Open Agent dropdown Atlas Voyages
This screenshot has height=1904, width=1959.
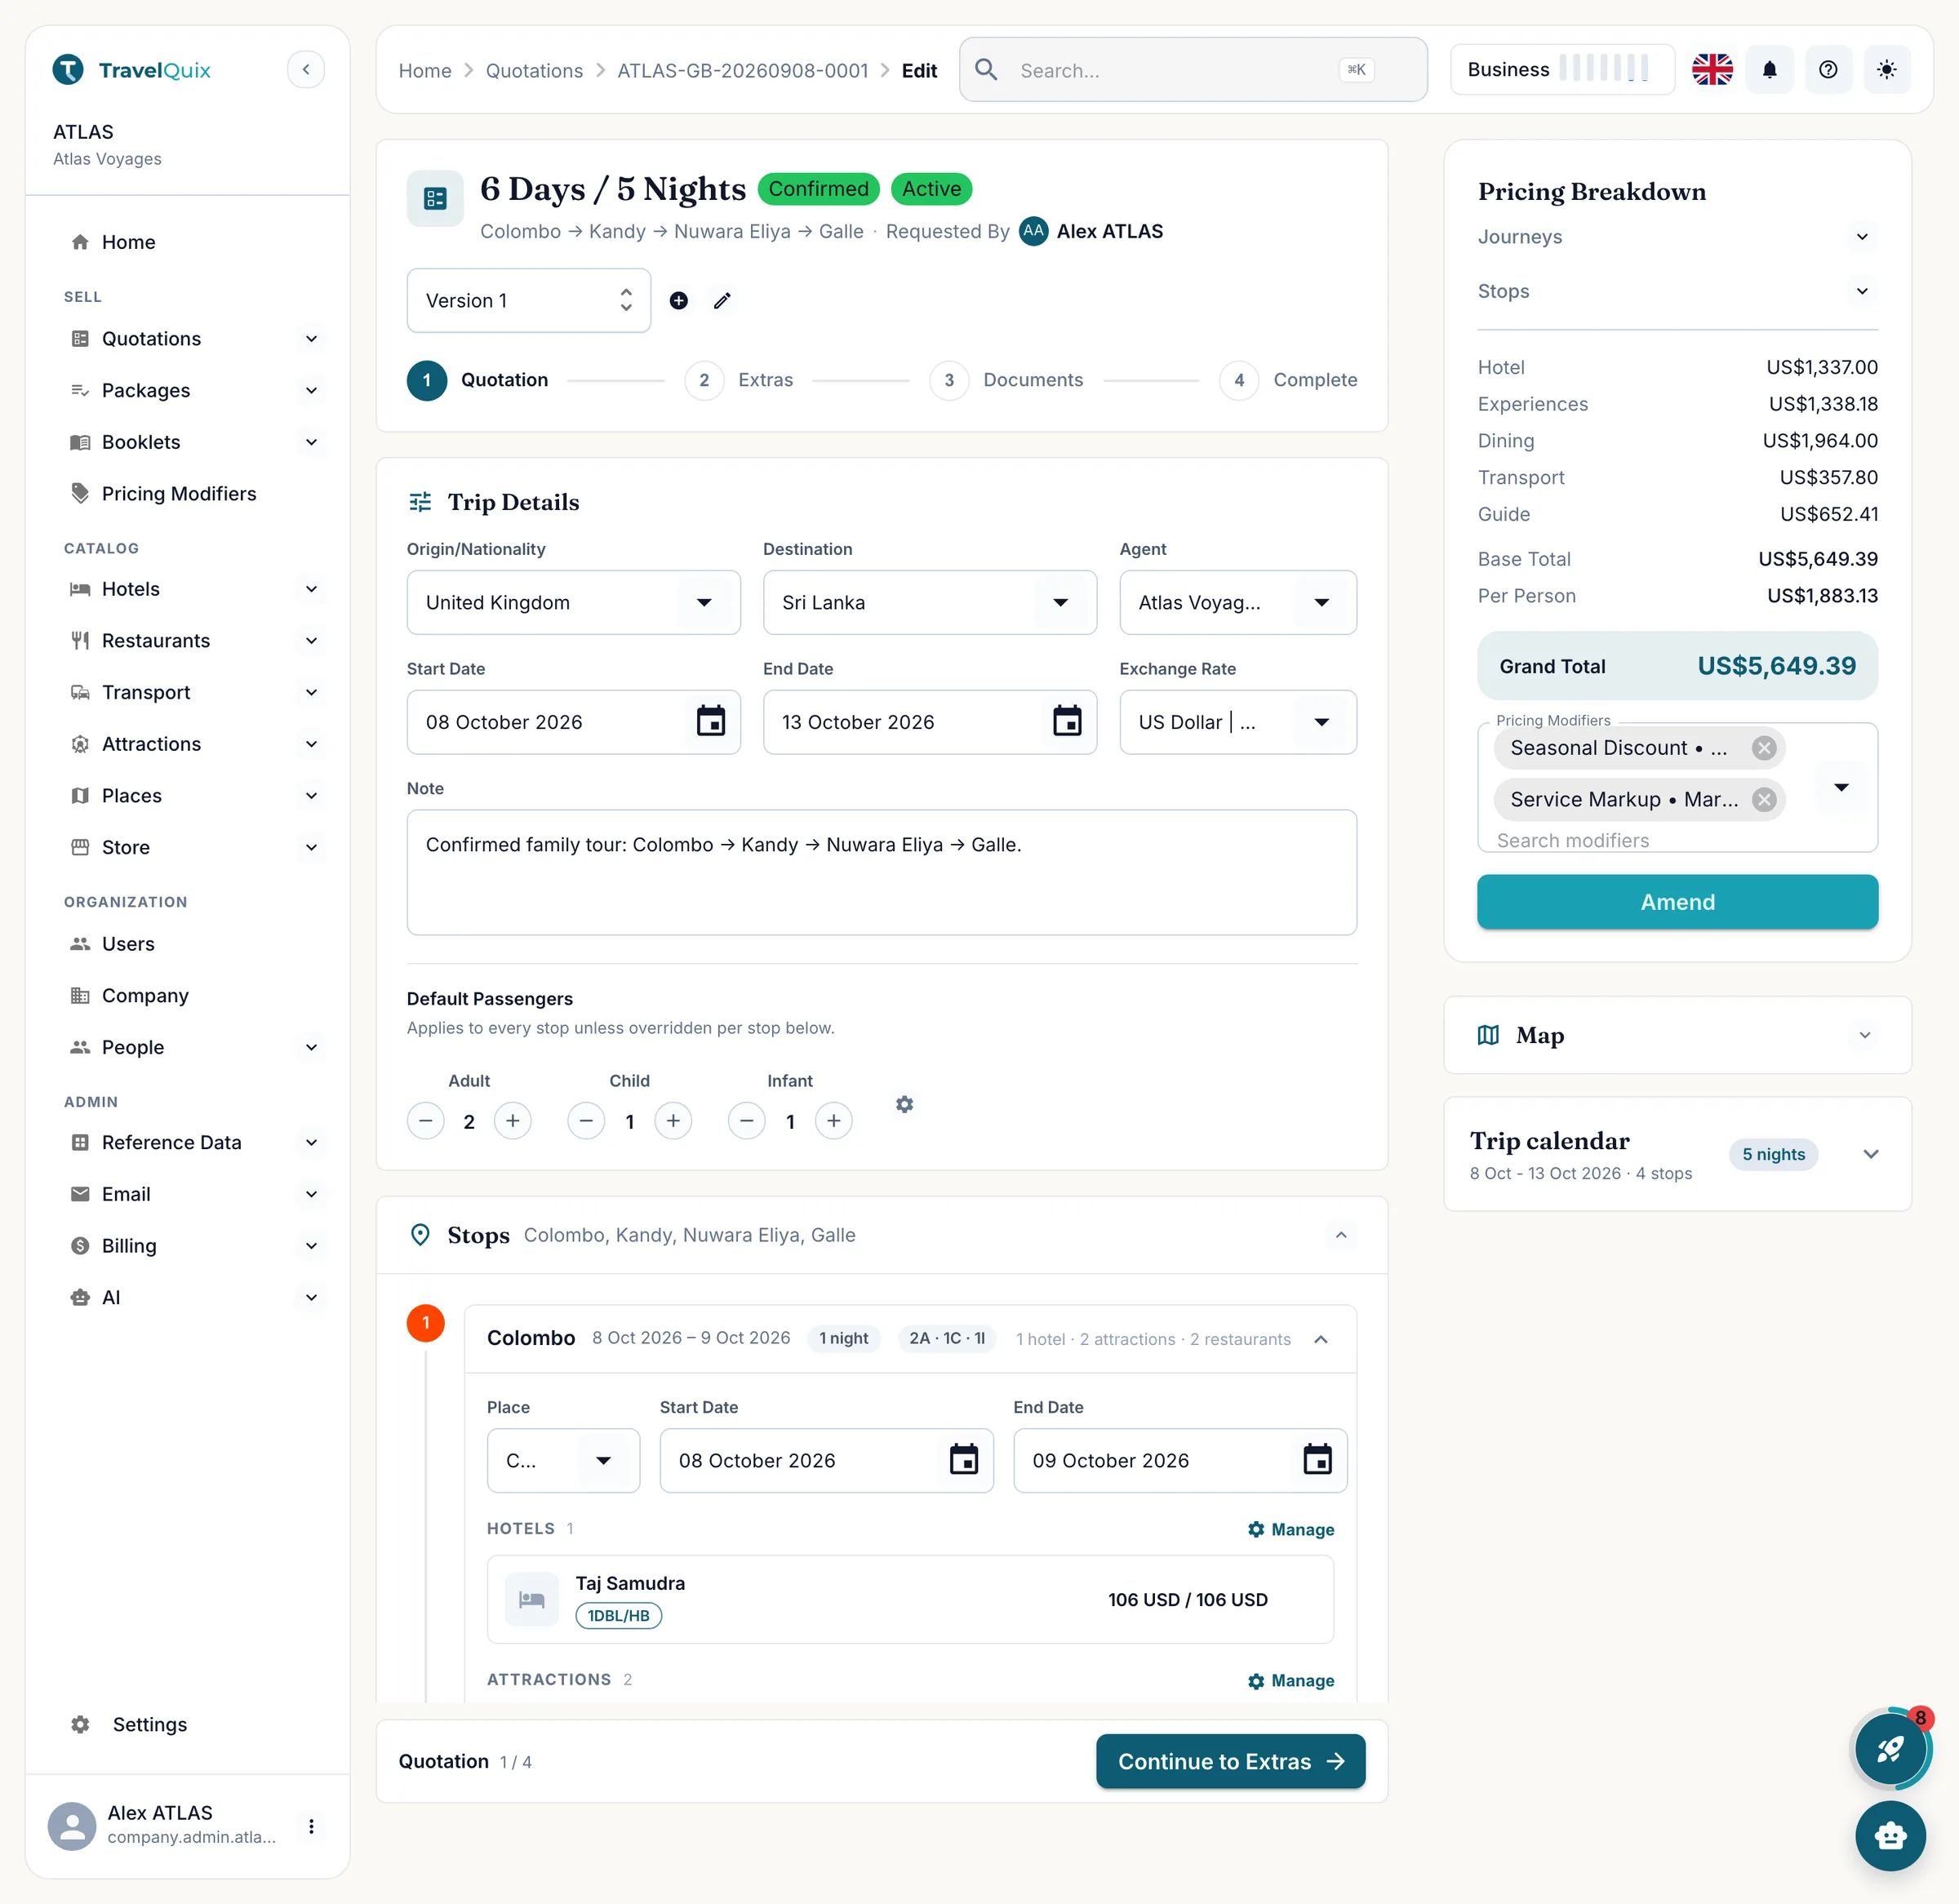[1237, 602]
